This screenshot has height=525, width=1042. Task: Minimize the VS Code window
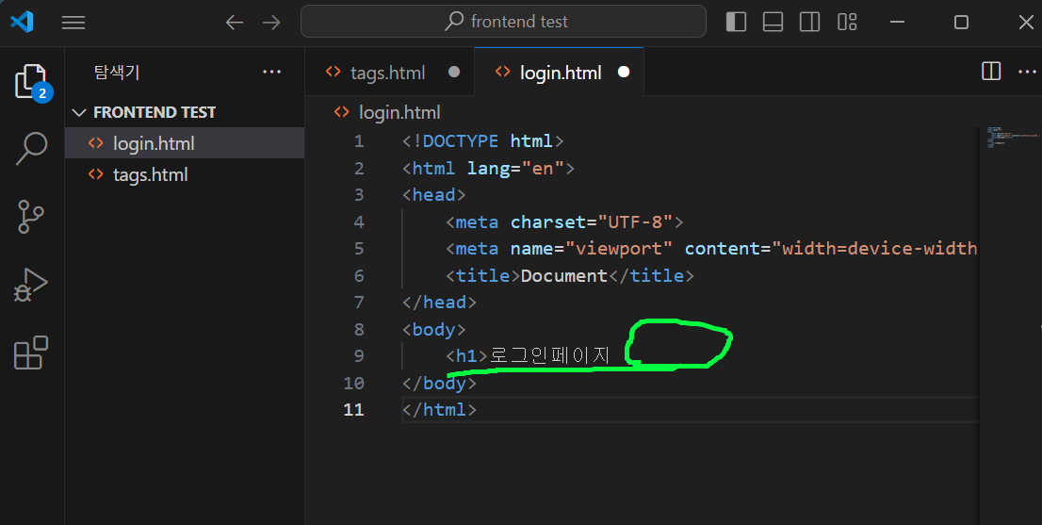[897, 22]
